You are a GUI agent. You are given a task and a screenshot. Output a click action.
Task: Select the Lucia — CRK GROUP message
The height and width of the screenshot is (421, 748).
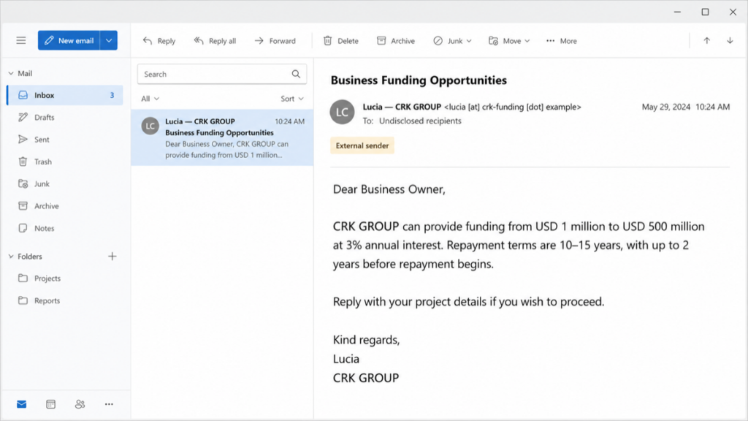click(x=222, y=138)
